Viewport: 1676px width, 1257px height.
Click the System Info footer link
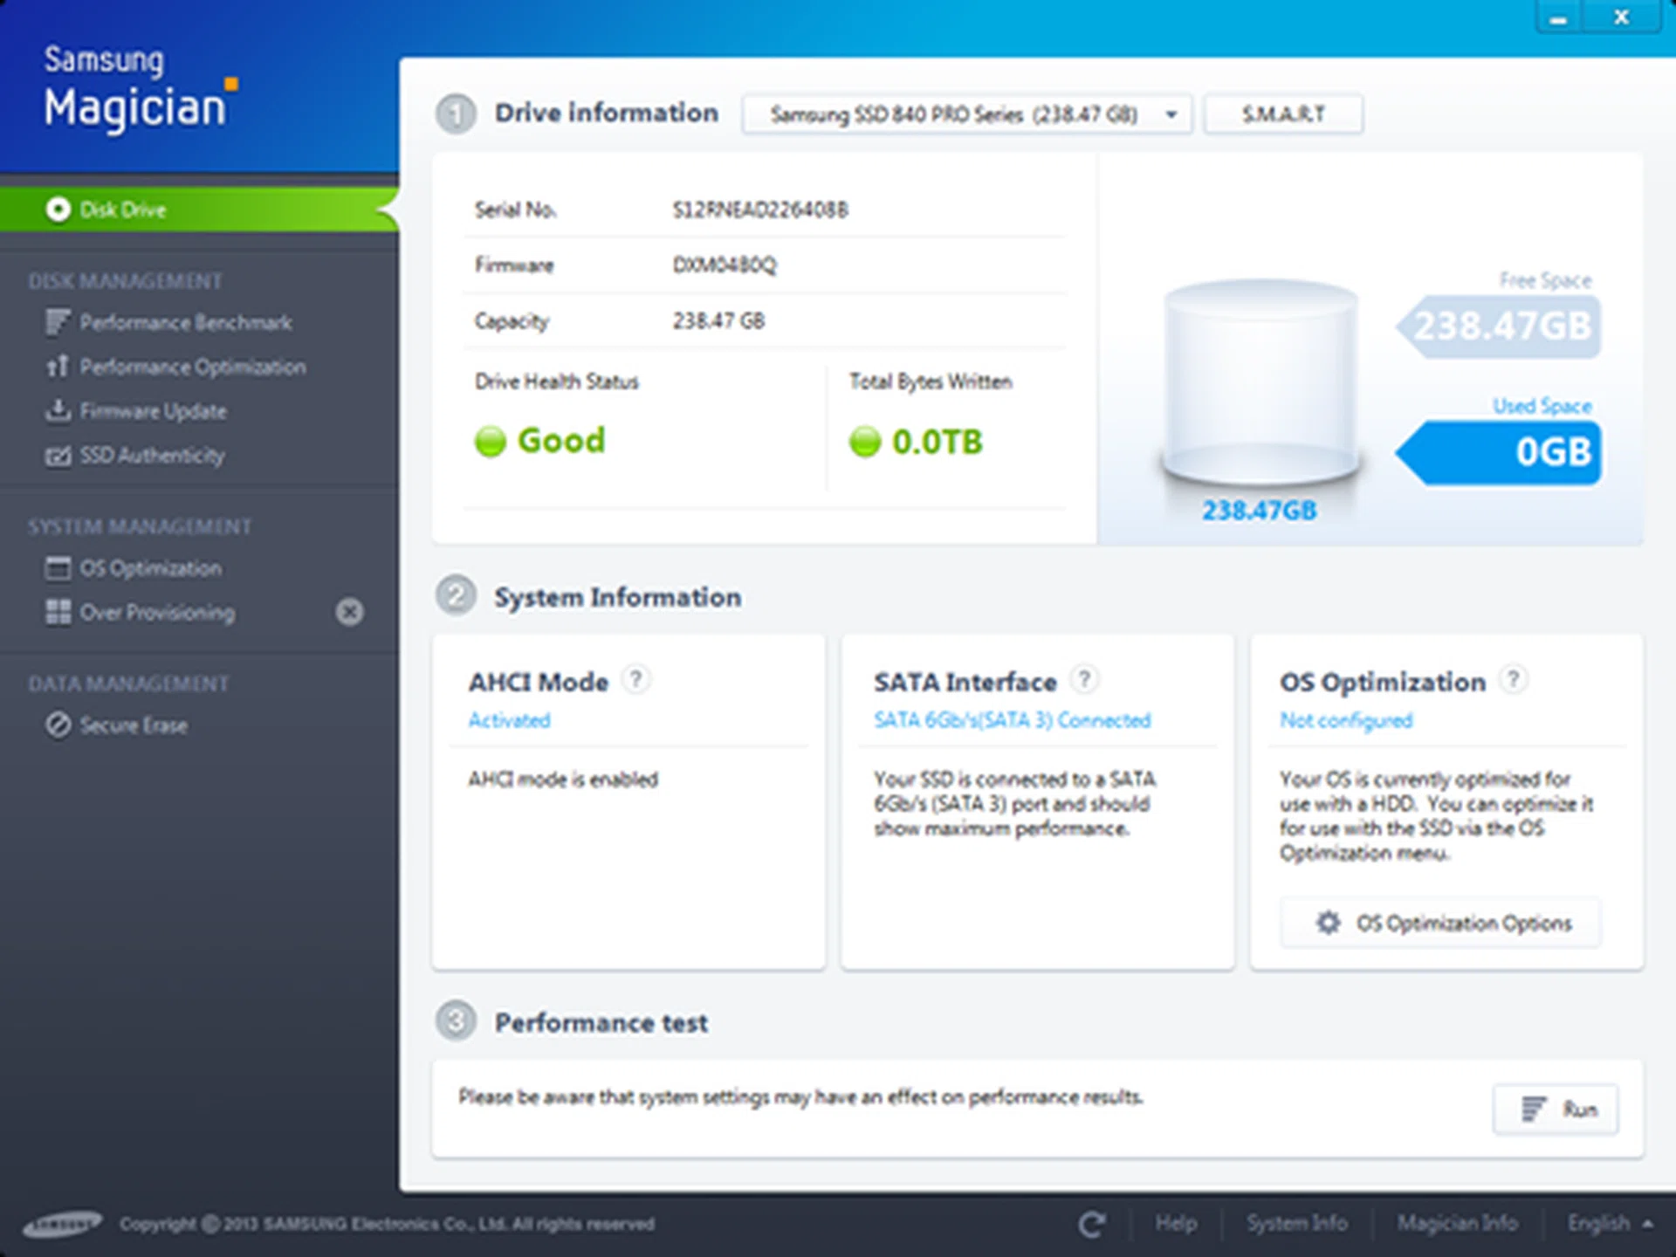1296,1224
